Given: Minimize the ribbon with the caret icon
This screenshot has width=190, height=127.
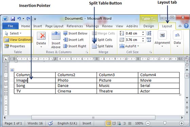Looking at the screenshot, I should 180,26.
